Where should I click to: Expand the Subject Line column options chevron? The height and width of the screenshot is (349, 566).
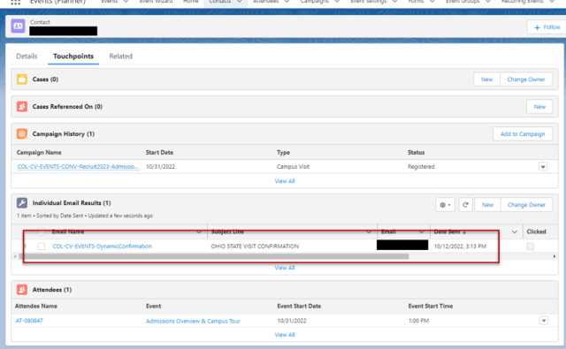click(x=369, y=231)
